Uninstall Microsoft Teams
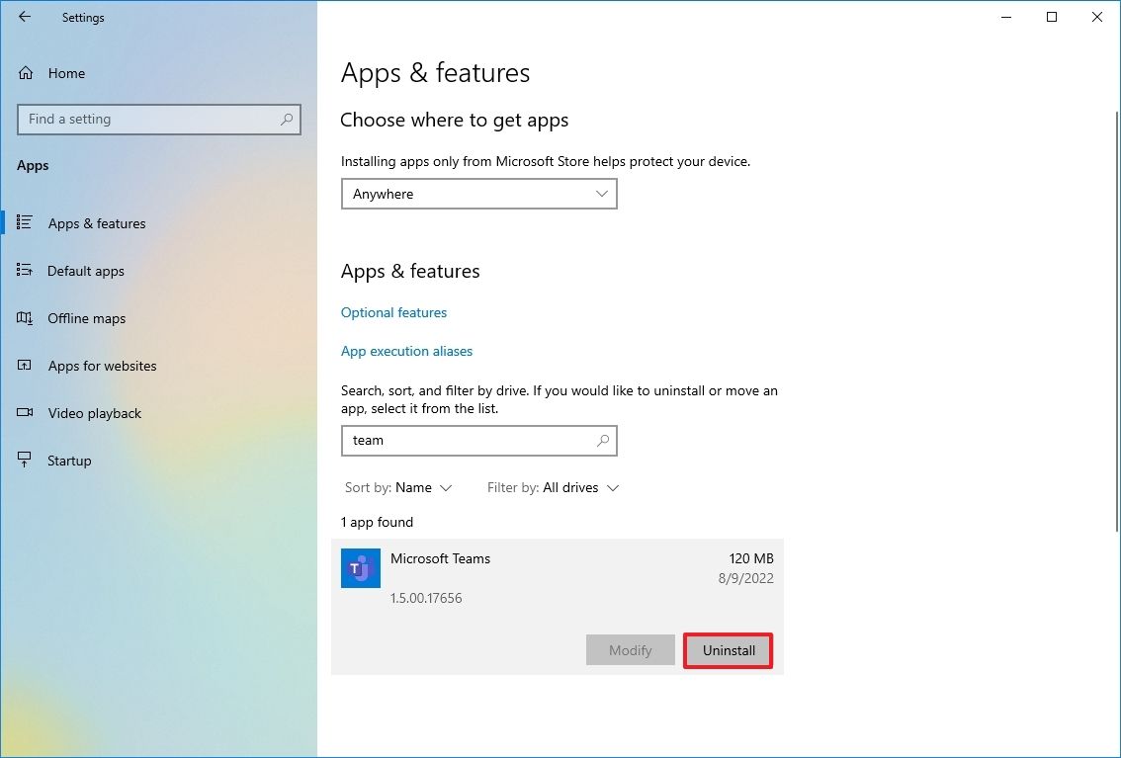This screenshot has width=1121, height=758. (728, 650)
